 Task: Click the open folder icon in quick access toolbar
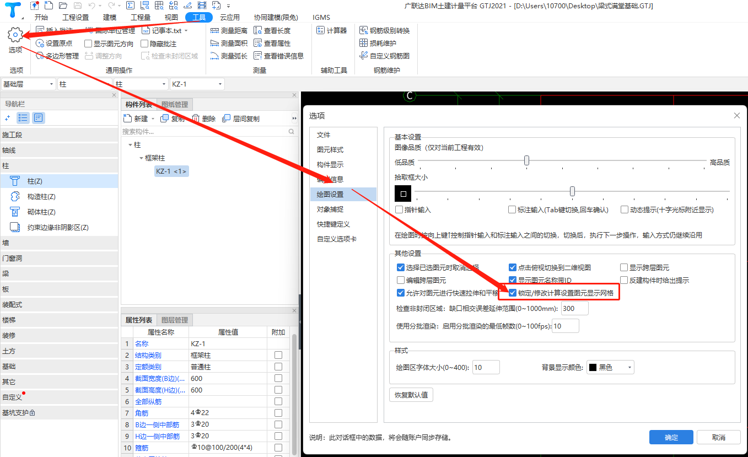[63, 6]
